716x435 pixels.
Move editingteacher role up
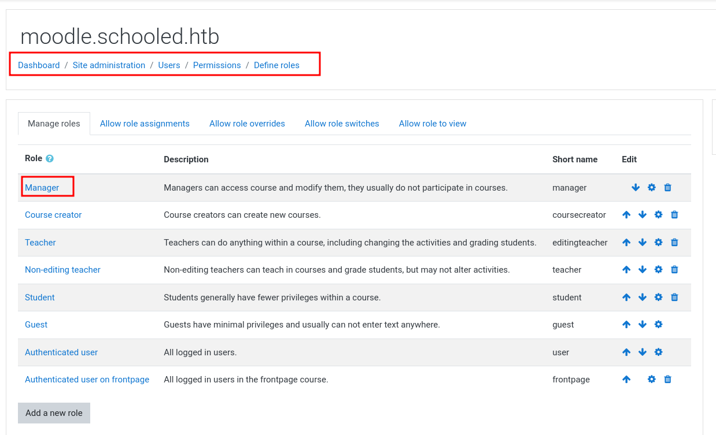(x=626, y=242)
